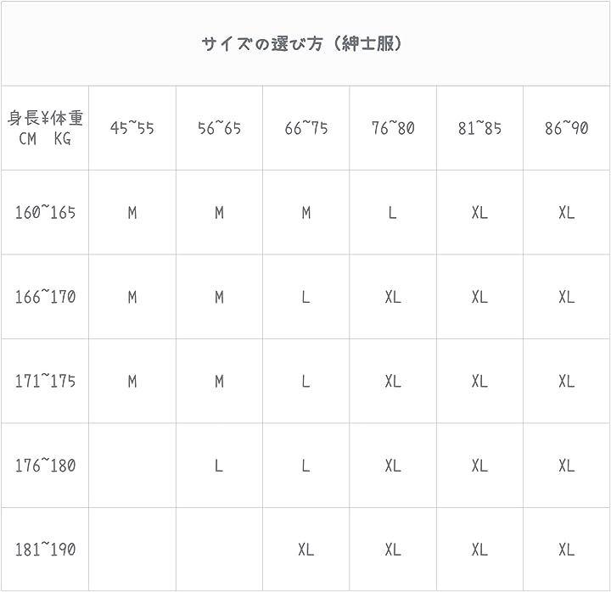
Task: Click the 81~85 weight column header
Action: pyautogui.click(x=479, y=128)
